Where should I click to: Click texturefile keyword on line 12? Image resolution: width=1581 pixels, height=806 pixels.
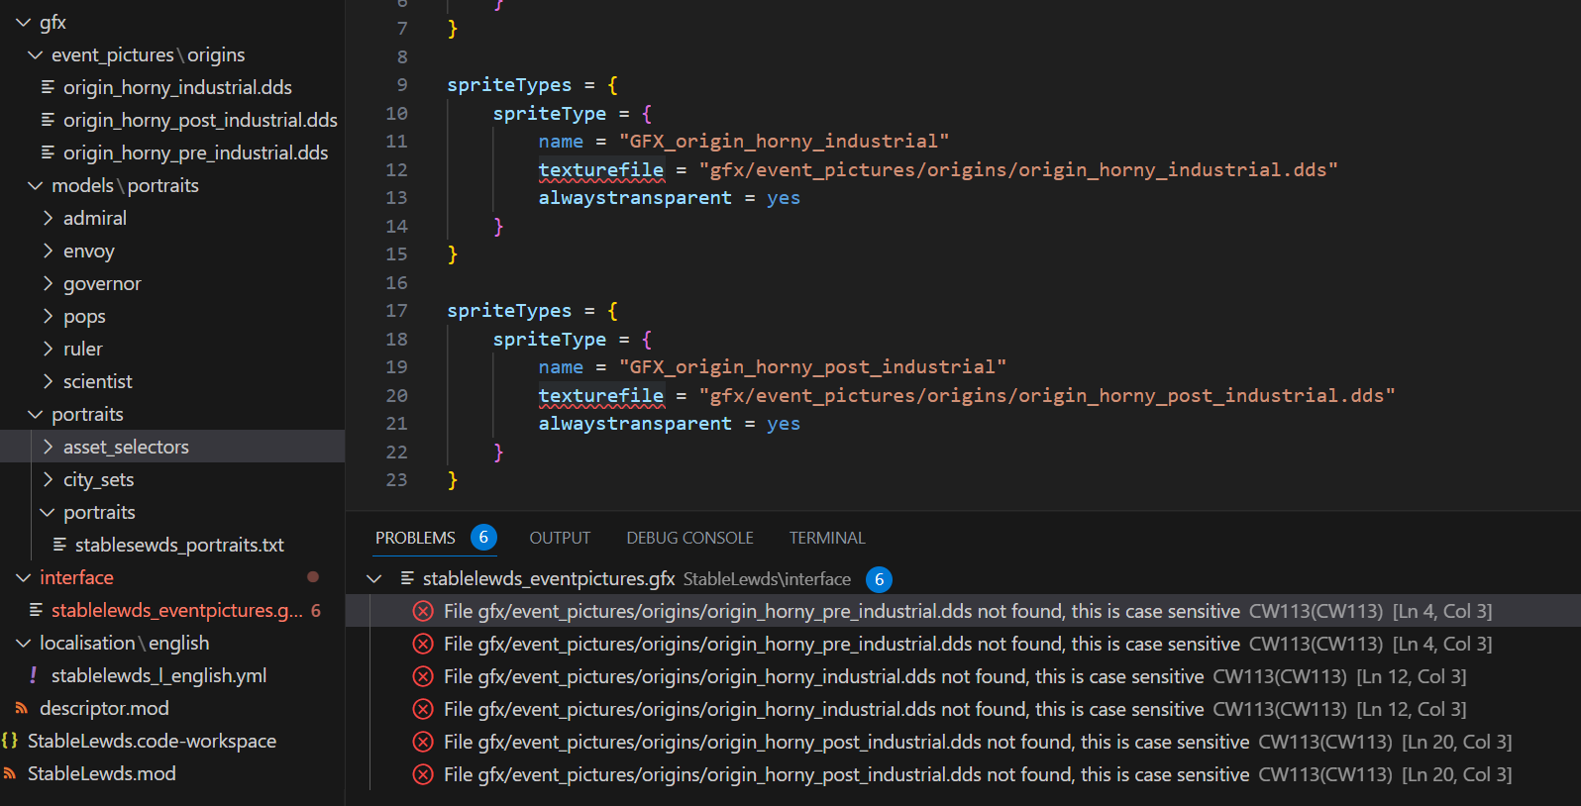(x=601, y=169)
